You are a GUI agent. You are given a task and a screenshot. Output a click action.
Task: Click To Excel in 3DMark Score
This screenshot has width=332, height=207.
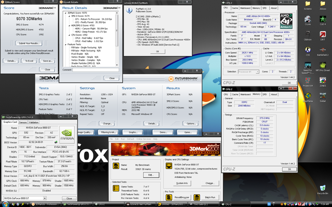click(29, 61)
